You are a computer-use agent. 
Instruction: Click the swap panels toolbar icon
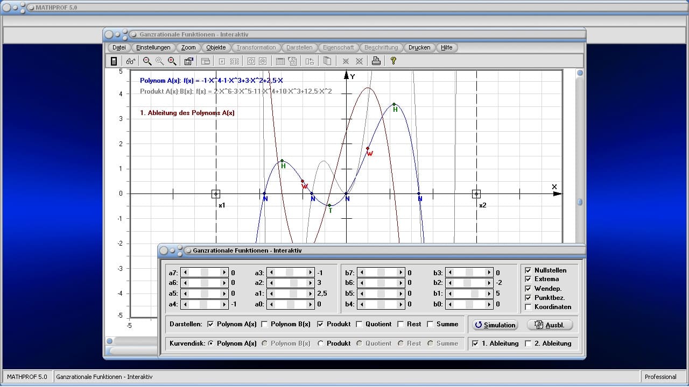click(x=310, y=61)
